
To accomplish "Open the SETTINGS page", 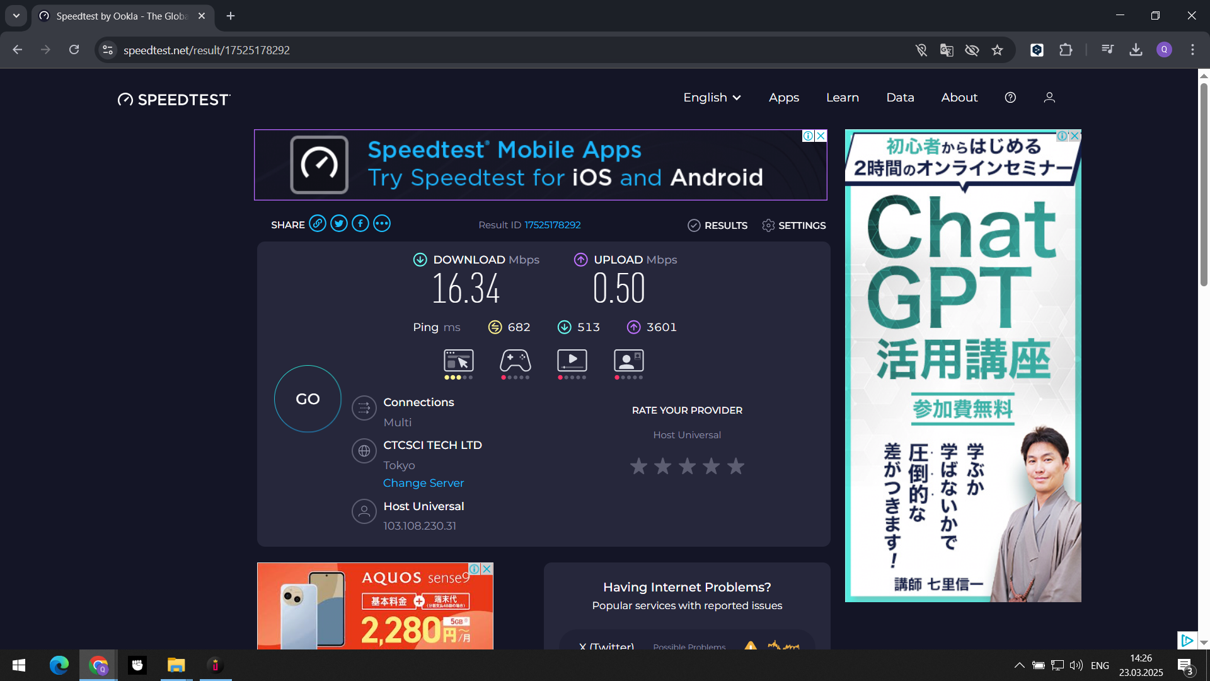I will (793, 225).
